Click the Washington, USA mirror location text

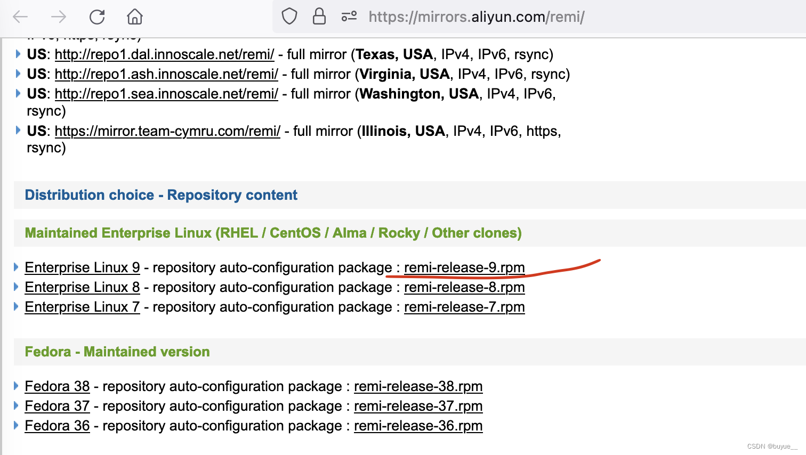point(420,94)
